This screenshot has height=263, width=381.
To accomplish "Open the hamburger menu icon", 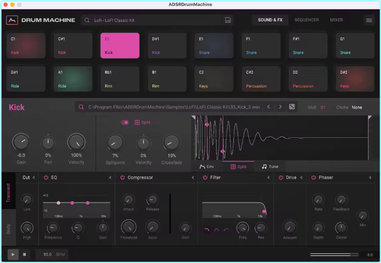I will tap(369, 20).
